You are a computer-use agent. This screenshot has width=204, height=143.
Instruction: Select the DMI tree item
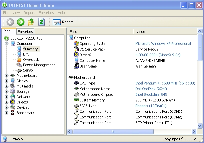point(26,54)
